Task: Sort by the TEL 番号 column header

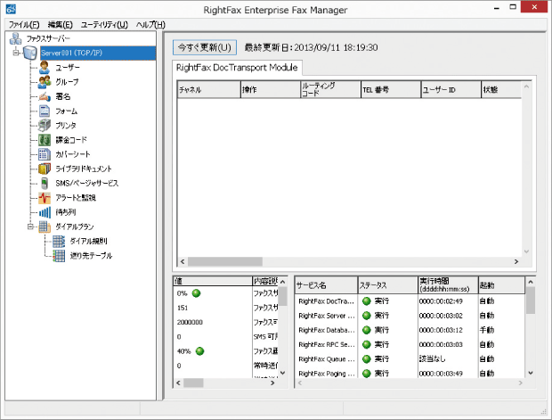Action: pyautogui.click(x=391, y=89)
